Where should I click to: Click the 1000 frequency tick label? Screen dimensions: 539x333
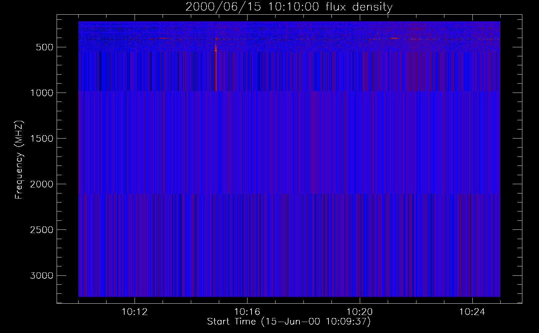(x=42, y=93)
